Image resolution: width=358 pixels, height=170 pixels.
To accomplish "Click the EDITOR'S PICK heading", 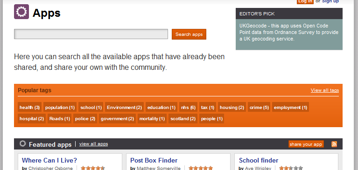I will 257,14.
